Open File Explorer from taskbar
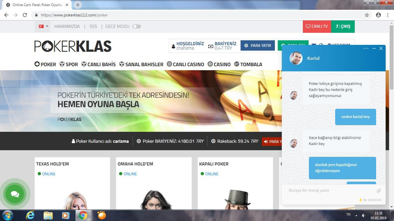 tap(48, 215)
